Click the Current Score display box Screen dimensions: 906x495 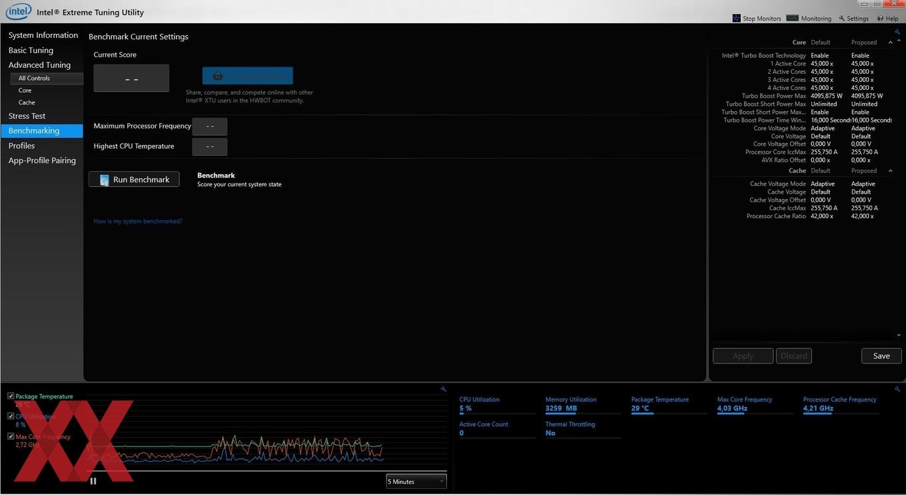(x=131, y=79)
